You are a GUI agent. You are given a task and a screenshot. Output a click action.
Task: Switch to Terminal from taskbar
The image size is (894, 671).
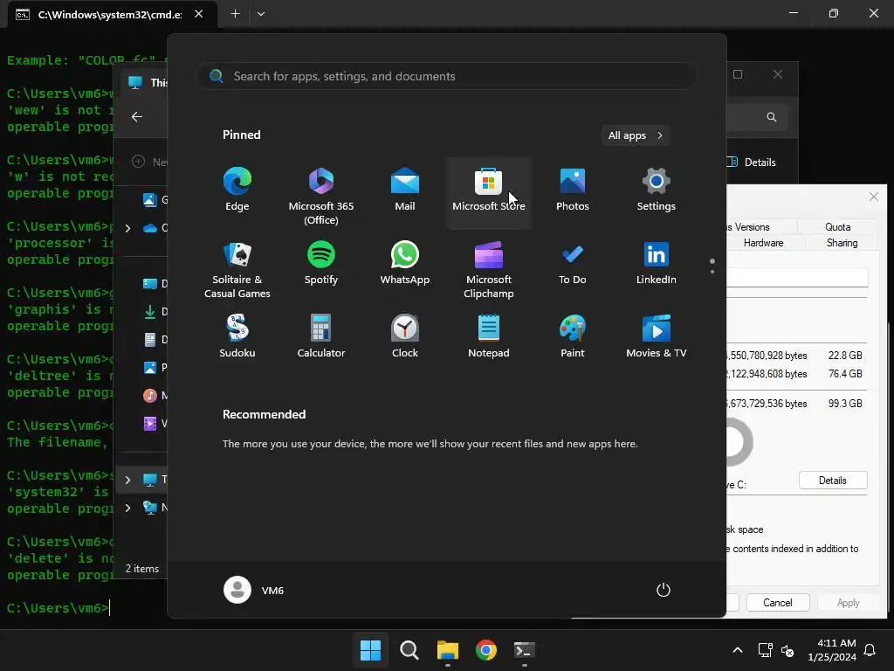[525, 650]
